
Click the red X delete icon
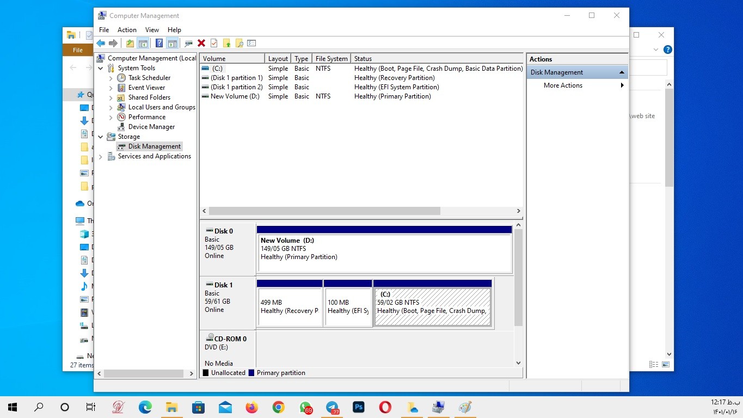click(x=201, y=44)
